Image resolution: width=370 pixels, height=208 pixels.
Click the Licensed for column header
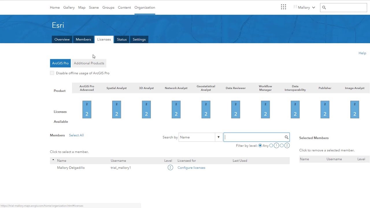pyautogui.click(x=187, y=161)
